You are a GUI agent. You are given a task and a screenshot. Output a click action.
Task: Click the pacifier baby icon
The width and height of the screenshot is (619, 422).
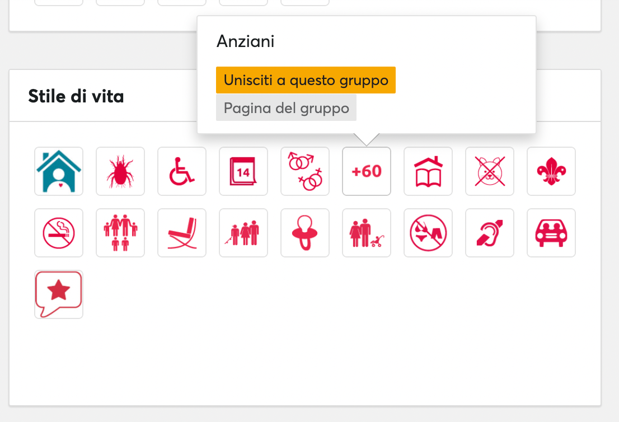tap(305, 233)
